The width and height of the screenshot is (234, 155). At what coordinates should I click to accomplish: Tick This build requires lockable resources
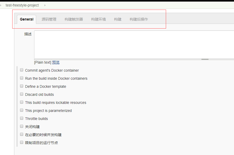click(22, 102)
